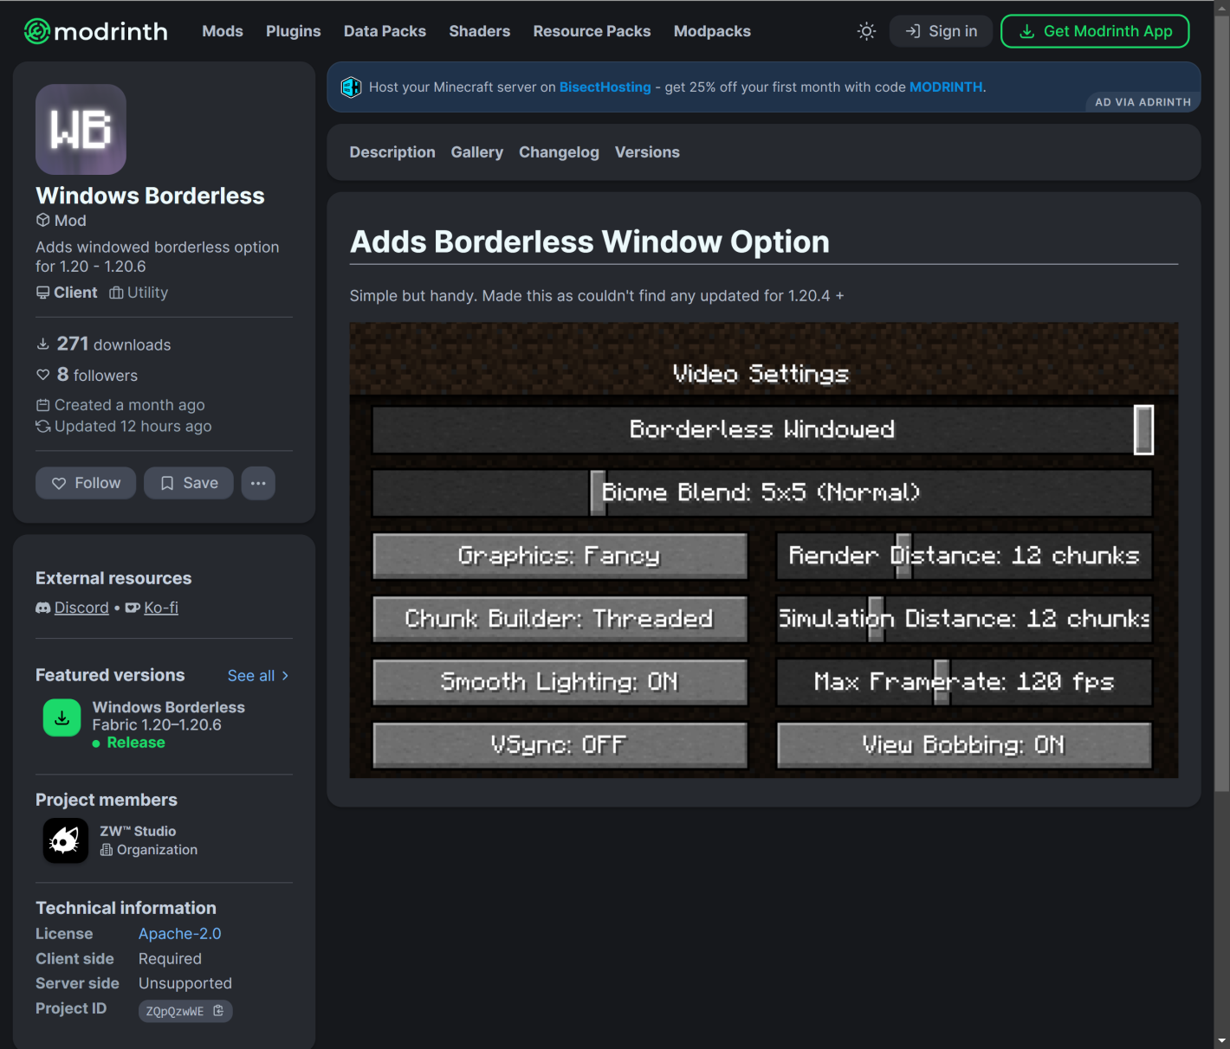The width and height of the screenshot is (1230, 1049).
Task: Click the 'Adds Borderless Window Option' heading
Action: pos(590,241)
